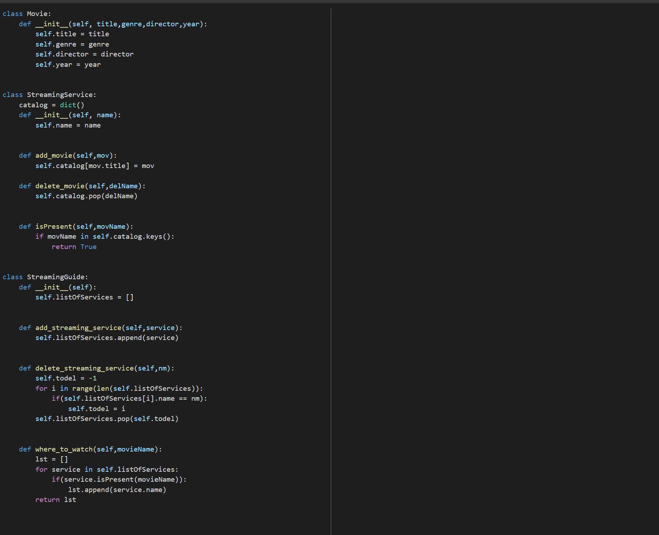Click the "self.todel = -1" line

66,378
